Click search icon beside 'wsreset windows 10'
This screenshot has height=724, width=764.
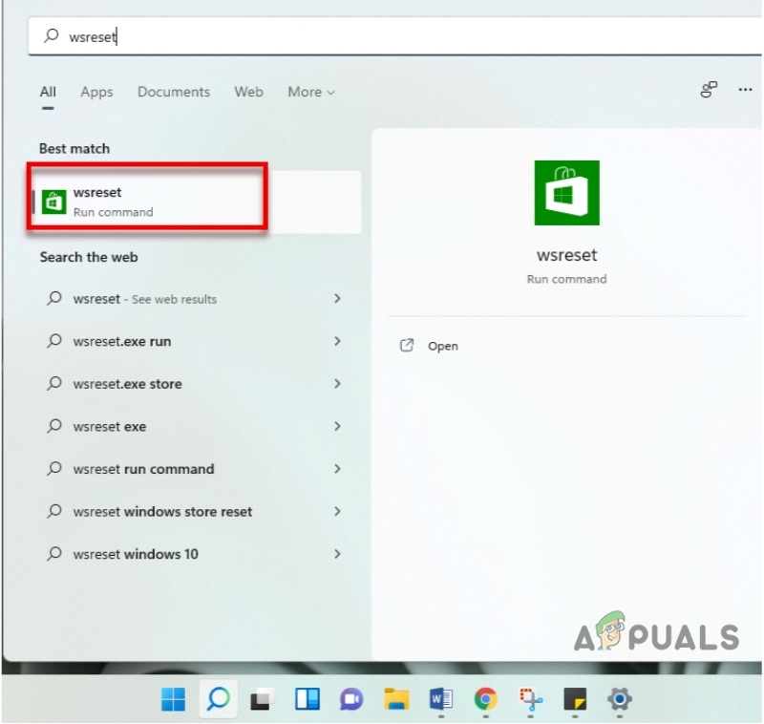click(54, 553)
